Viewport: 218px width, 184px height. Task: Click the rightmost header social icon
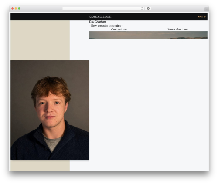(x=204, y=17)
